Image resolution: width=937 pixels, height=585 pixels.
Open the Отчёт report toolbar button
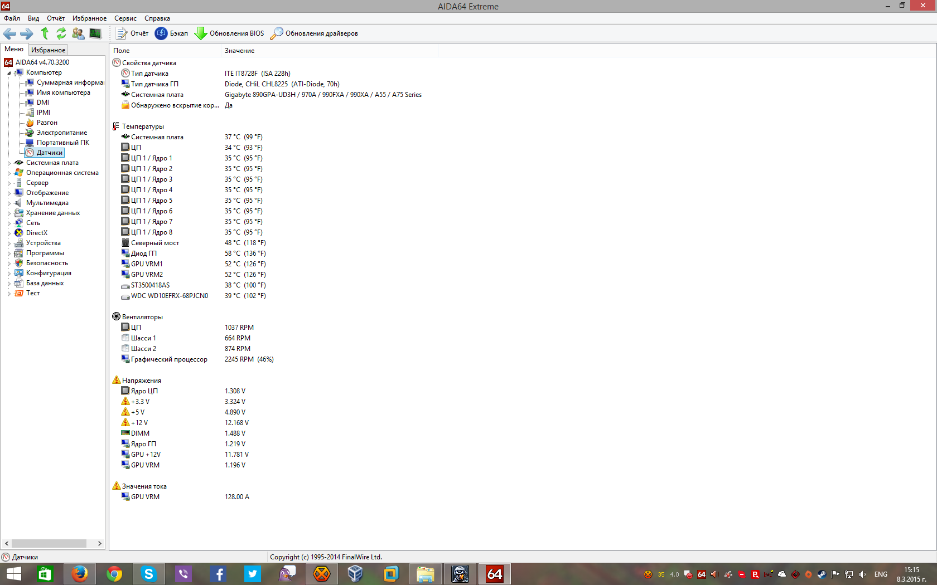(132, 33)
